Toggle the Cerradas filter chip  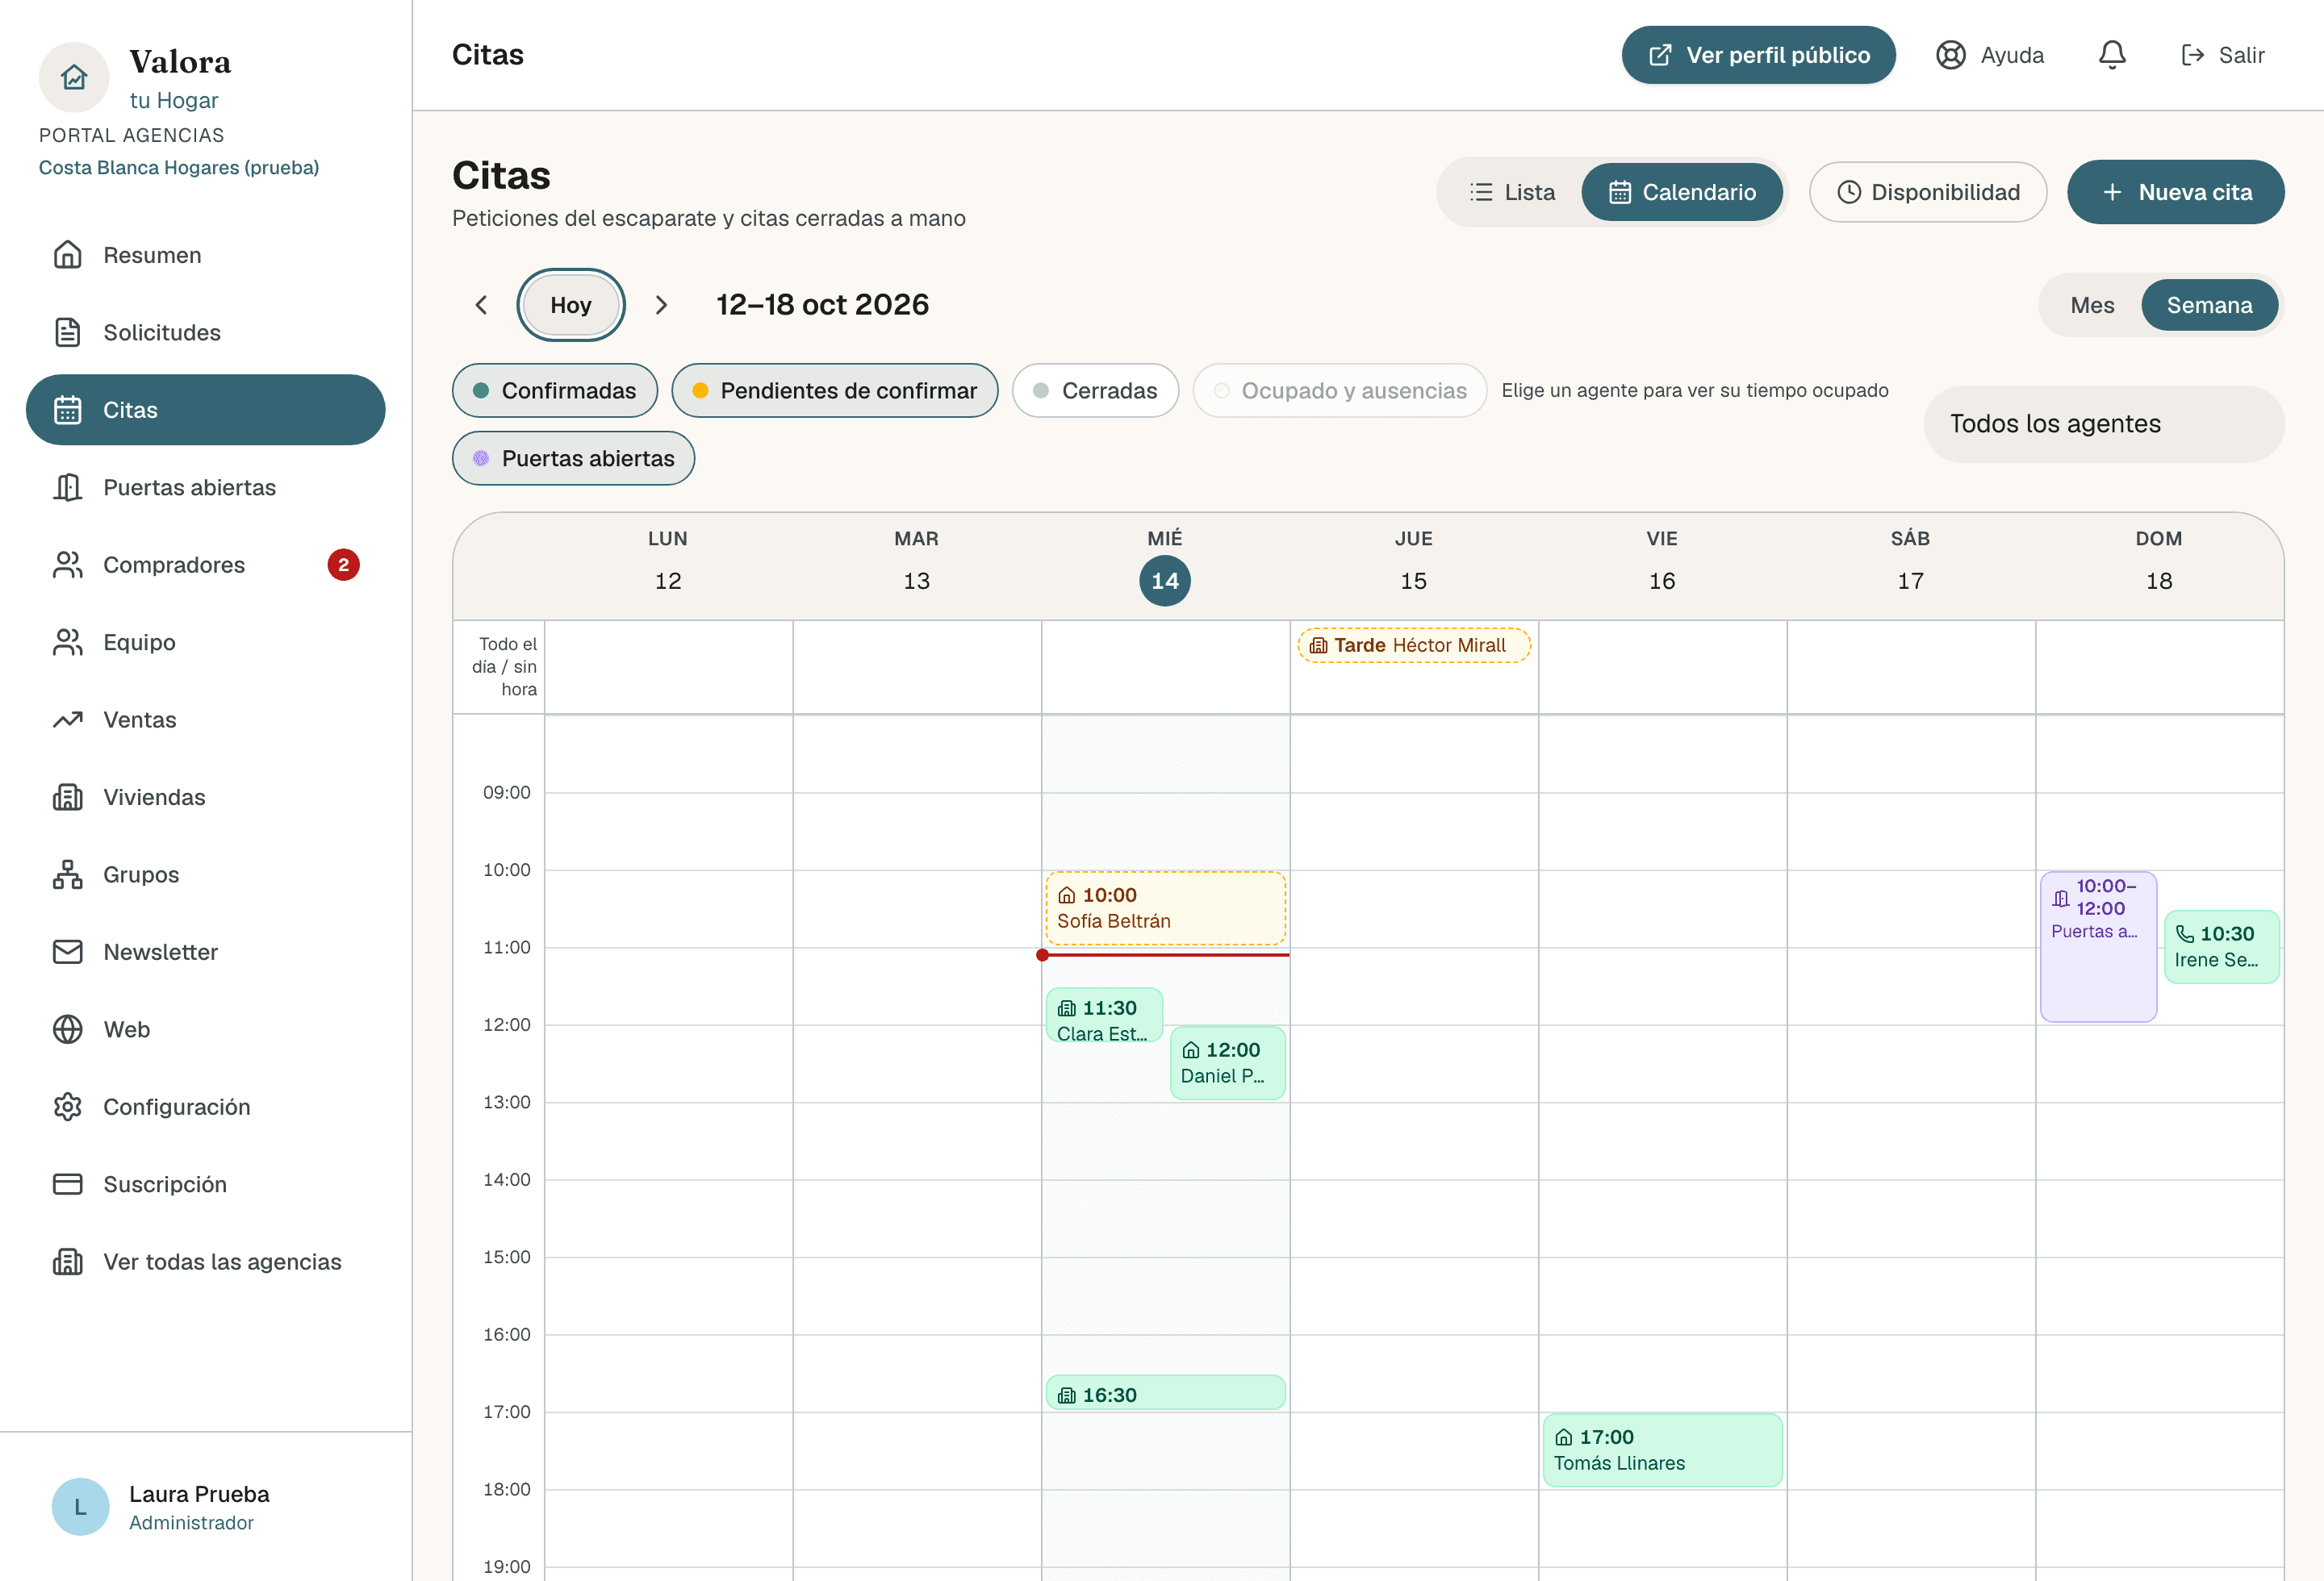[x=1095, y=390]
